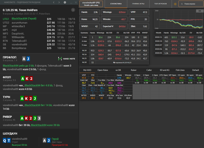Click showdown Queen card of viorelmihai89

tap(5, 140)
